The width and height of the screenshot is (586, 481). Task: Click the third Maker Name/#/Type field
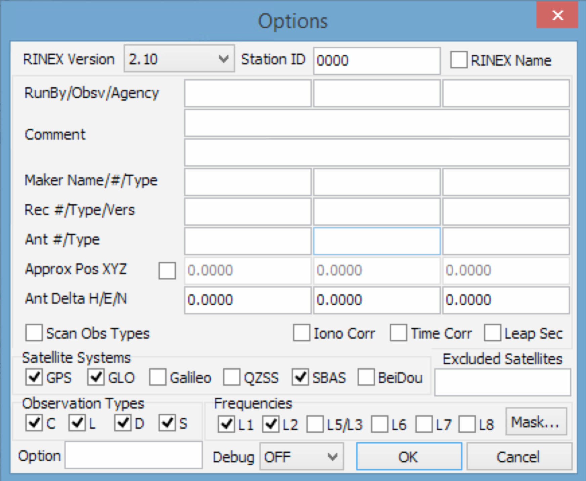point(506,182)
